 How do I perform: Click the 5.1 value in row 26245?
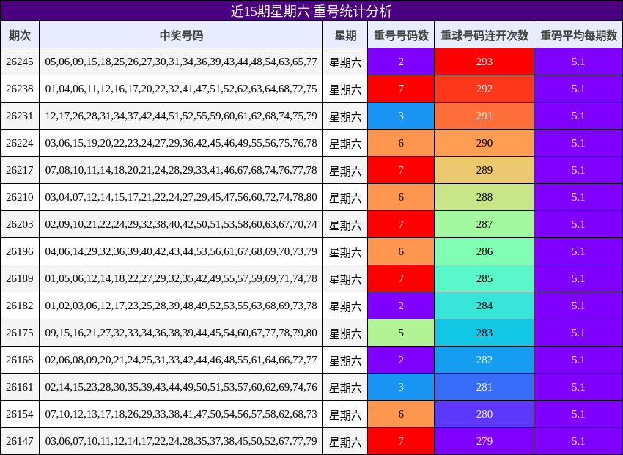[578, 62]
